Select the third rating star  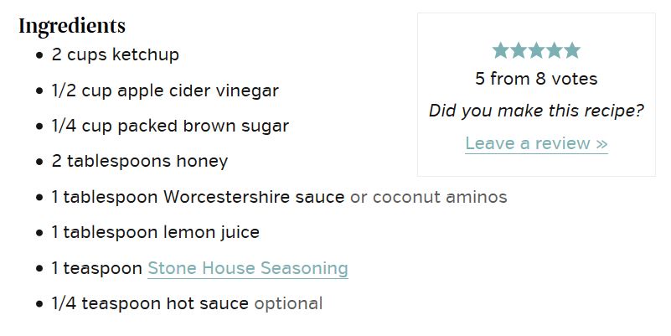click(536, 50)
